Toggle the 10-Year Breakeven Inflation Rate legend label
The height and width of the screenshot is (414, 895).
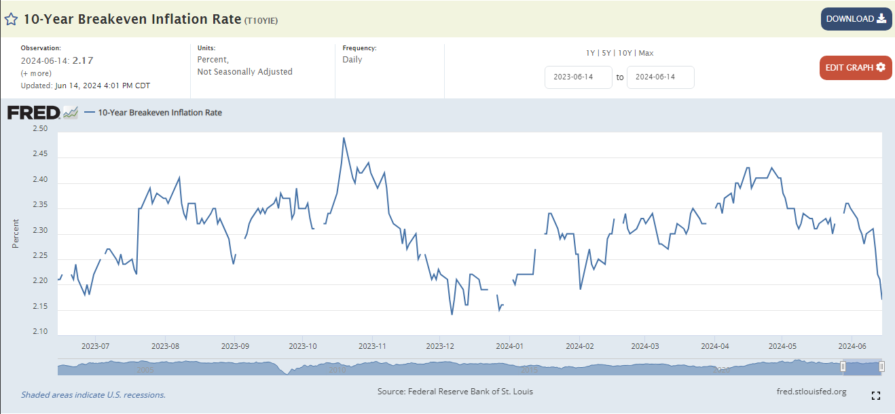pyautogui.click(x=160, y=113)
